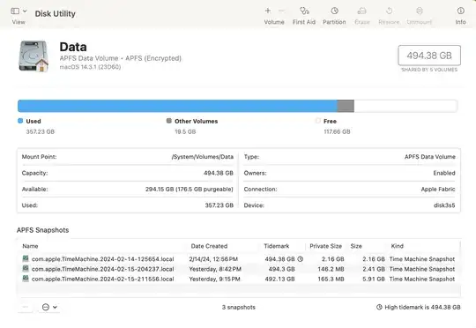Screen dimensions: 476x328
Task: Click the Erase toolbar icon
Action: tap(362, 11)
